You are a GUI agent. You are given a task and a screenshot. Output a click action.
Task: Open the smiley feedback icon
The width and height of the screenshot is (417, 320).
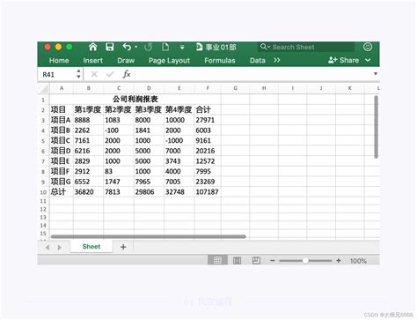tap(368, 47)
